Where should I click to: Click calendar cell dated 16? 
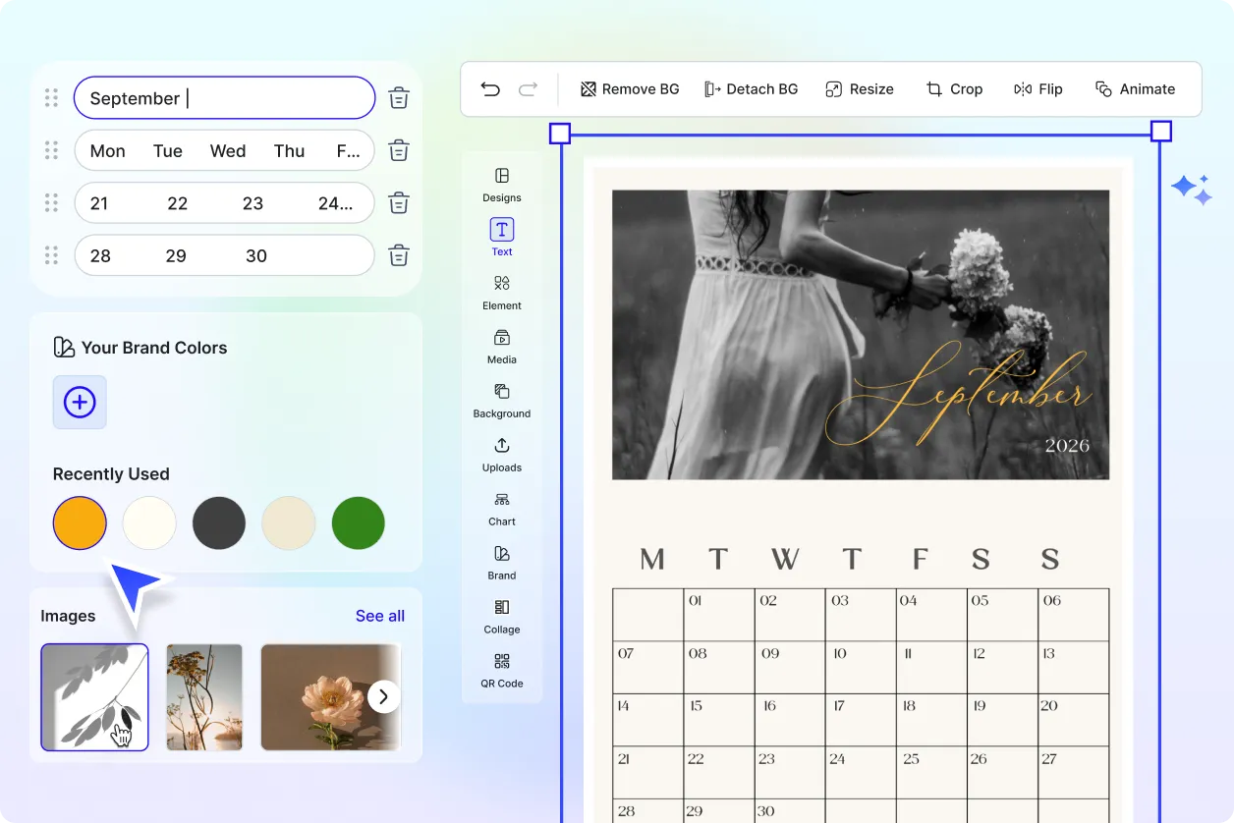[790, 720]
